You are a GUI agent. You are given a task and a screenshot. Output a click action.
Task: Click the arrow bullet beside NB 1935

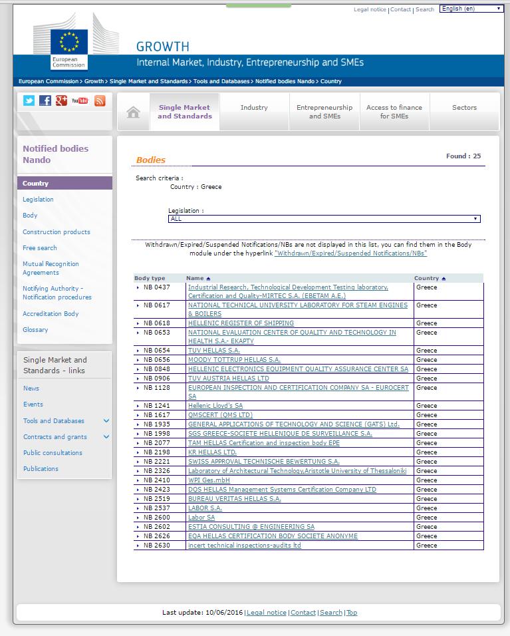[138, 424]
